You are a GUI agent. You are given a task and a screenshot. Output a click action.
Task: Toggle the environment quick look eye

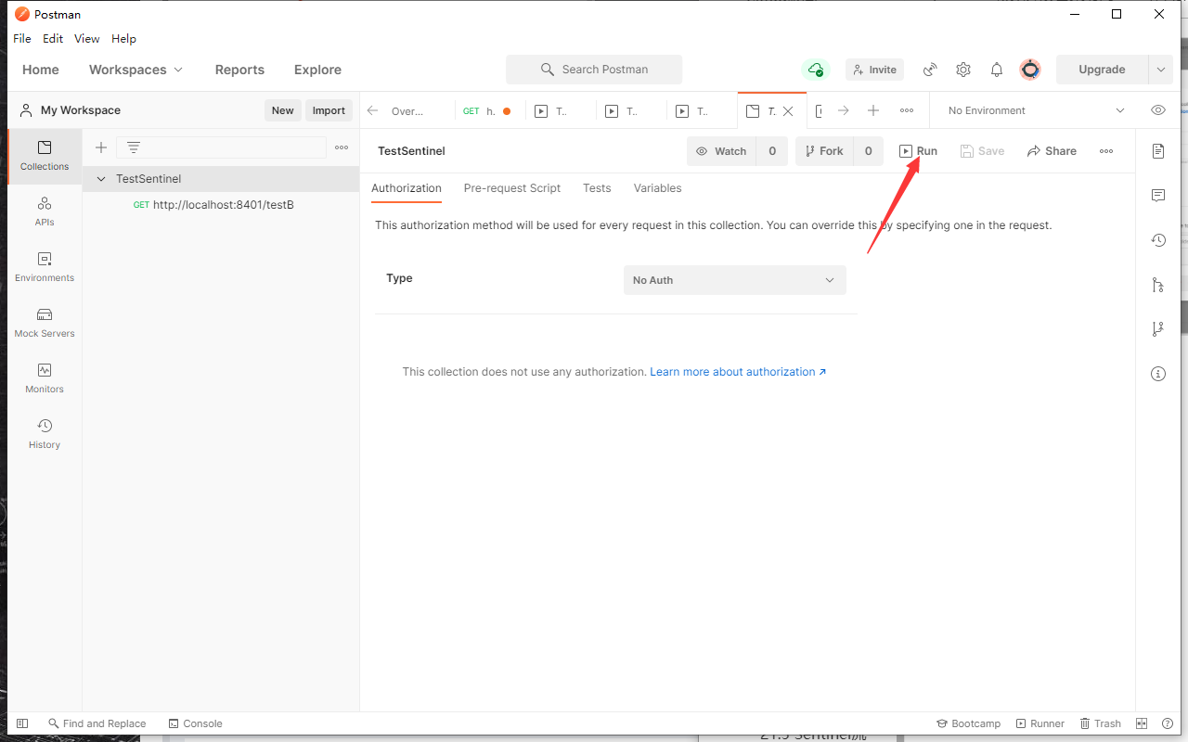tap(1157, 110)
